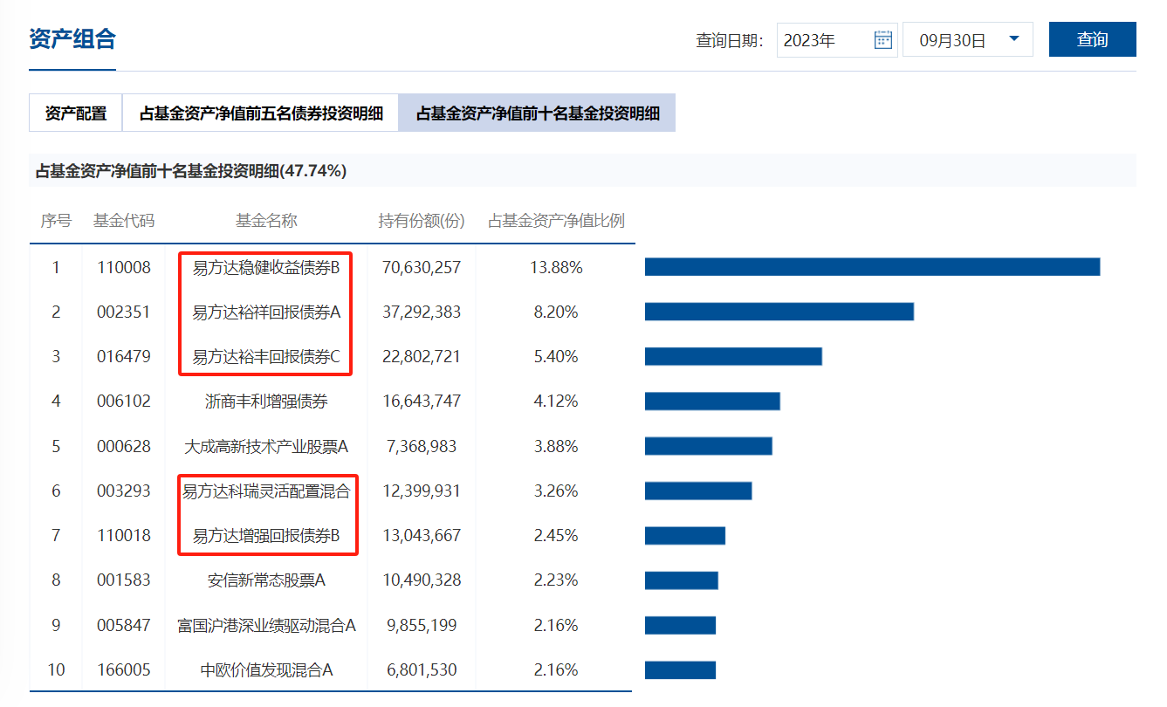Click share count 6,801,530
Viewport: 1167px width, 707px height.
point(422,670)
